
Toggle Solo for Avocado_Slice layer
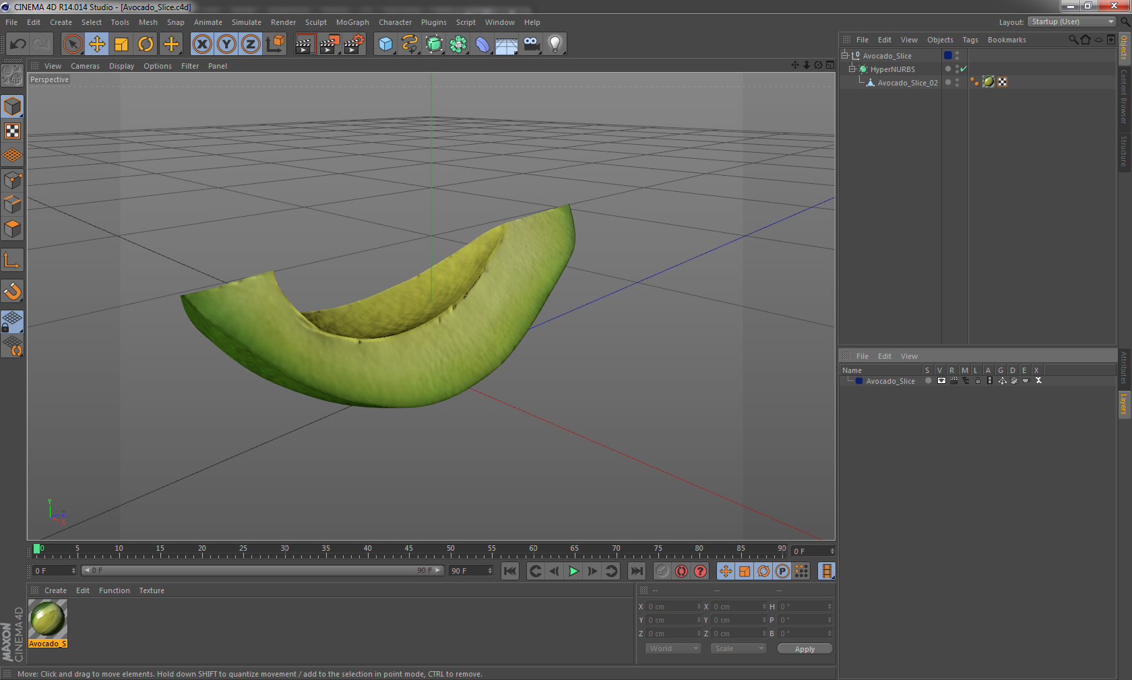pos(929,380)
